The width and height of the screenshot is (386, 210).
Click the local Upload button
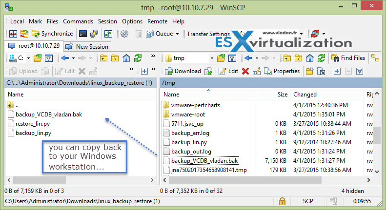pos(23,71)
